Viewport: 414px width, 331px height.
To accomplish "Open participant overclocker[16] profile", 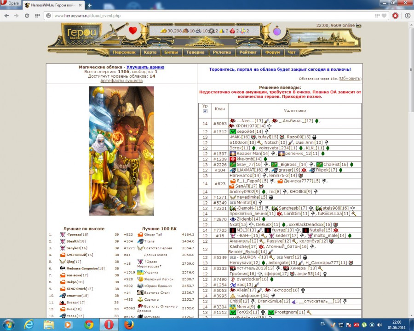I will 252,279.
